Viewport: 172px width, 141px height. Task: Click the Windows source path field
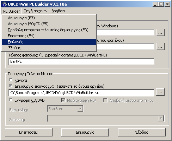pyautogui.click(x=125, y=32)
